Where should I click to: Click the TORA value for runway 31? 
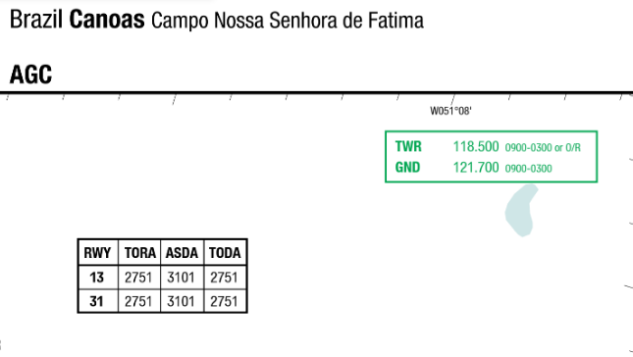click(x=138, y=301)
